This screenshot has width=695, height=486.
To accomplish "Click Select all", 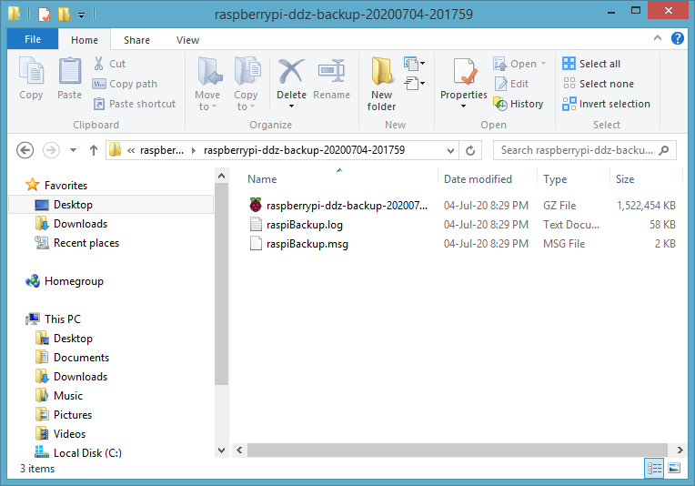I will point(591,64).
